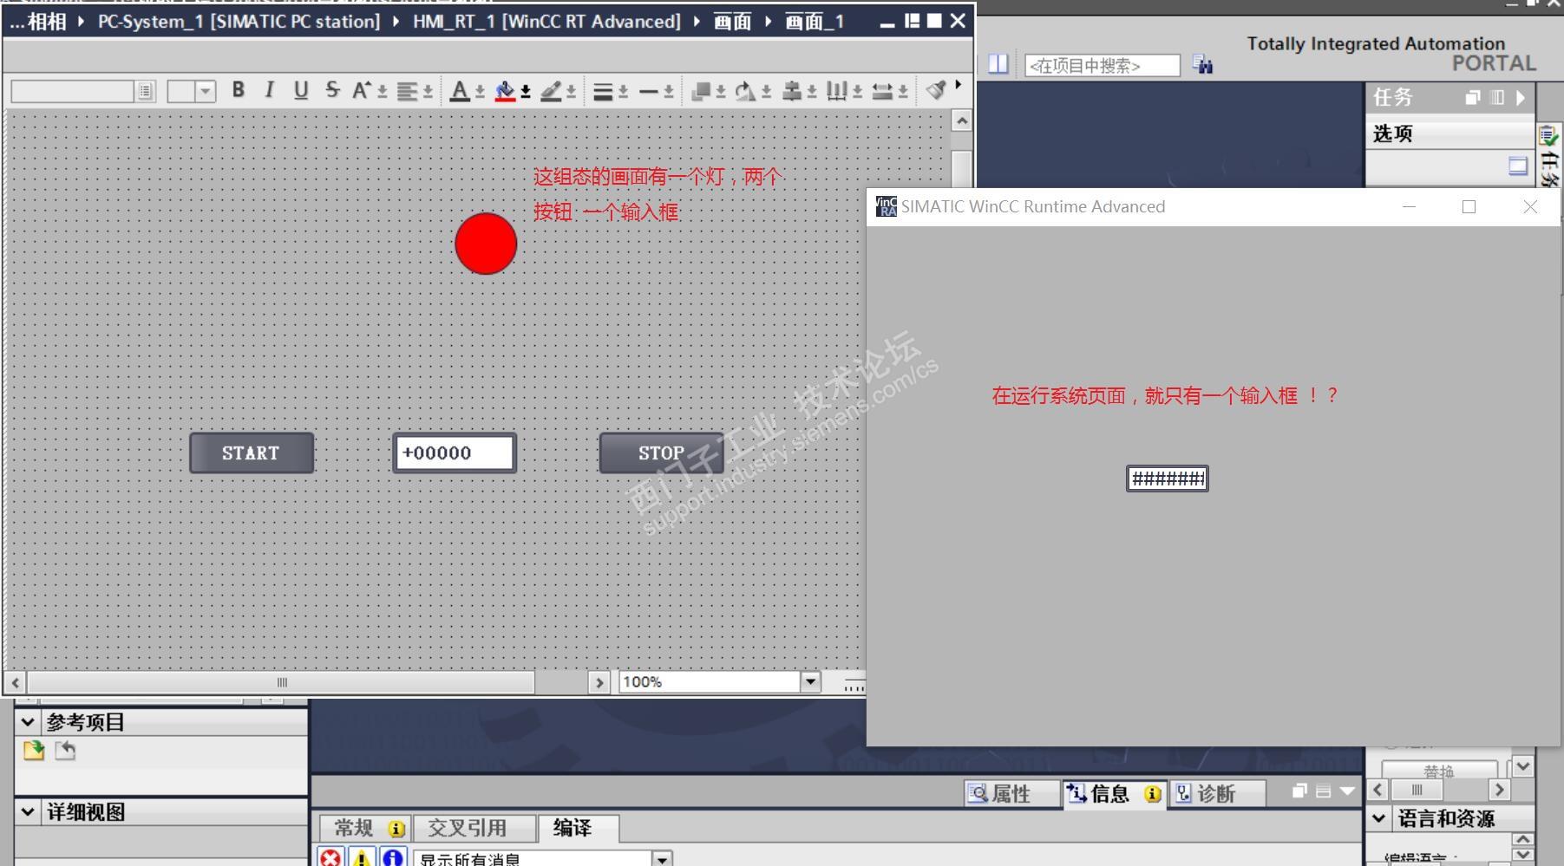
Task: Click the right scroll arrow of editor
Action: 599,682
